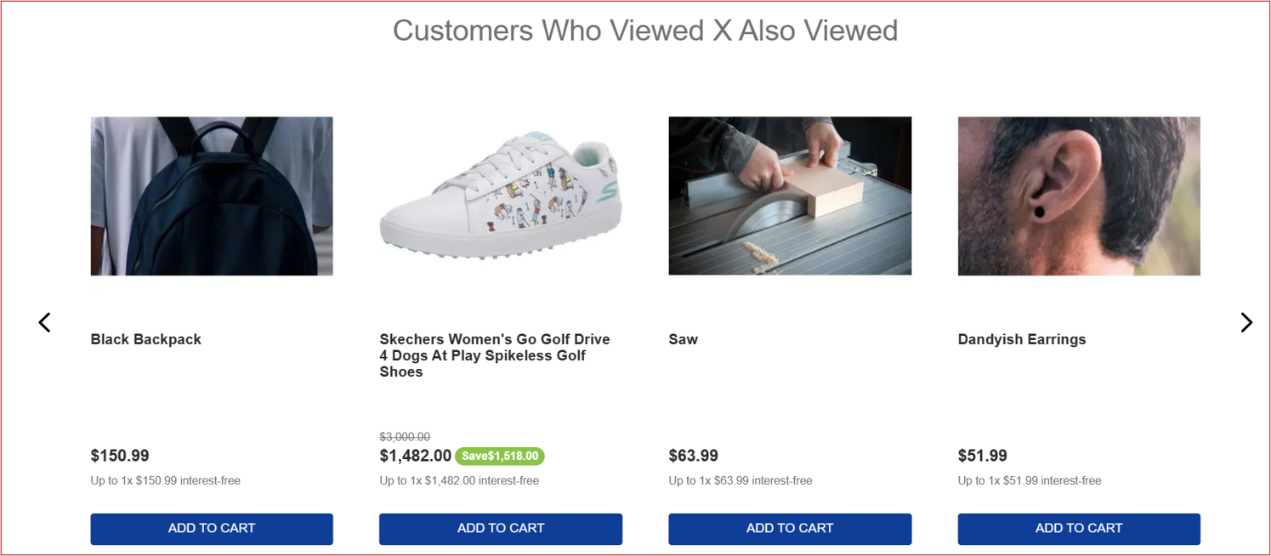Open the Black Backpack product image
This screenshot has width=1271, height=556.
[212, 196]
